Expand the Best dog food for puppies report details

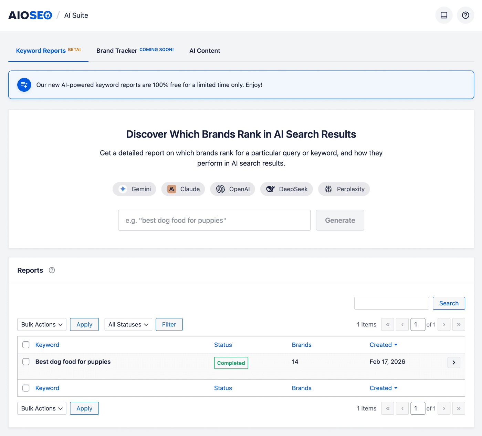coord(454,362)
